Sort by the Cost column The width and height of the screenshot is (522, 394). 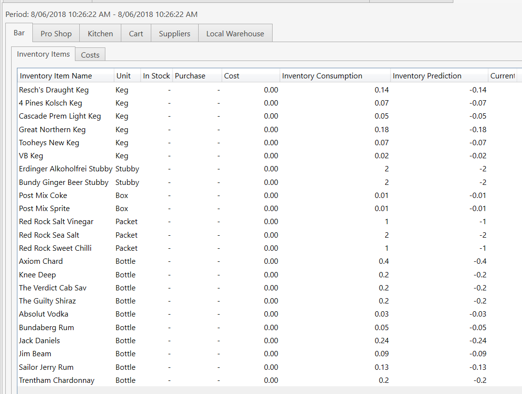pos(231,76)
